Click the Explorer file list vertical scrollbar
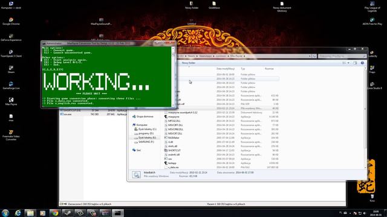Image resolution: width=387 pixels, height=217 pixels. [x=365, y=118]
